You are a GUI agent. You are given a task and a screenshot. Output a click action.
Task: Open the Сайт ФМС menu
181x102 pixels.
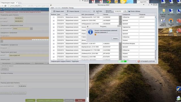(x=58, y=8)
